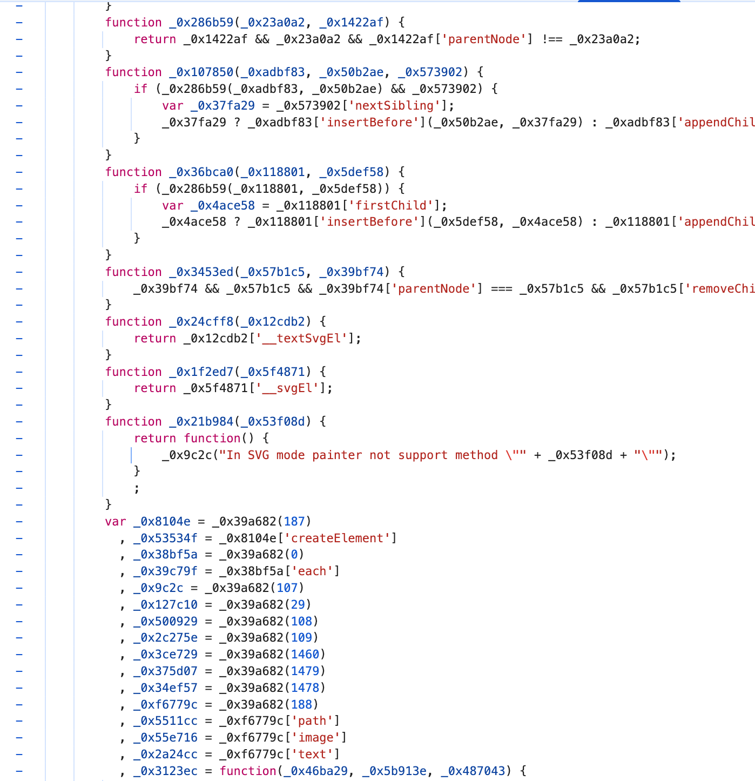Click gutter dash on the '__svgEl' return line

(19, 388)
